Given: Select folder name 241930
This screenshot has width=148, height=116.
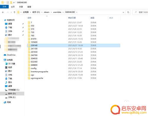Looking at the screenshot, I should tap(34, 52).
